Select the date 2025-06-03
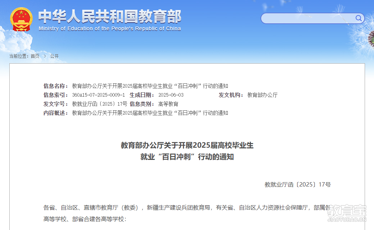This screenshot has height=230, width=374. point(171,95)
